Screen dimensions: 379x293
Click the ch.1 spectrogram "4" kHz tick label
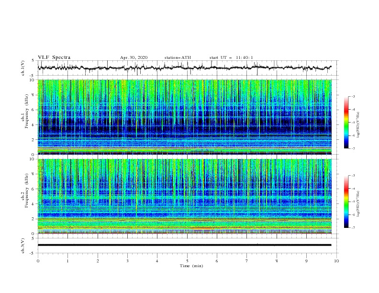pyautogui.click(x=33, y=125)
